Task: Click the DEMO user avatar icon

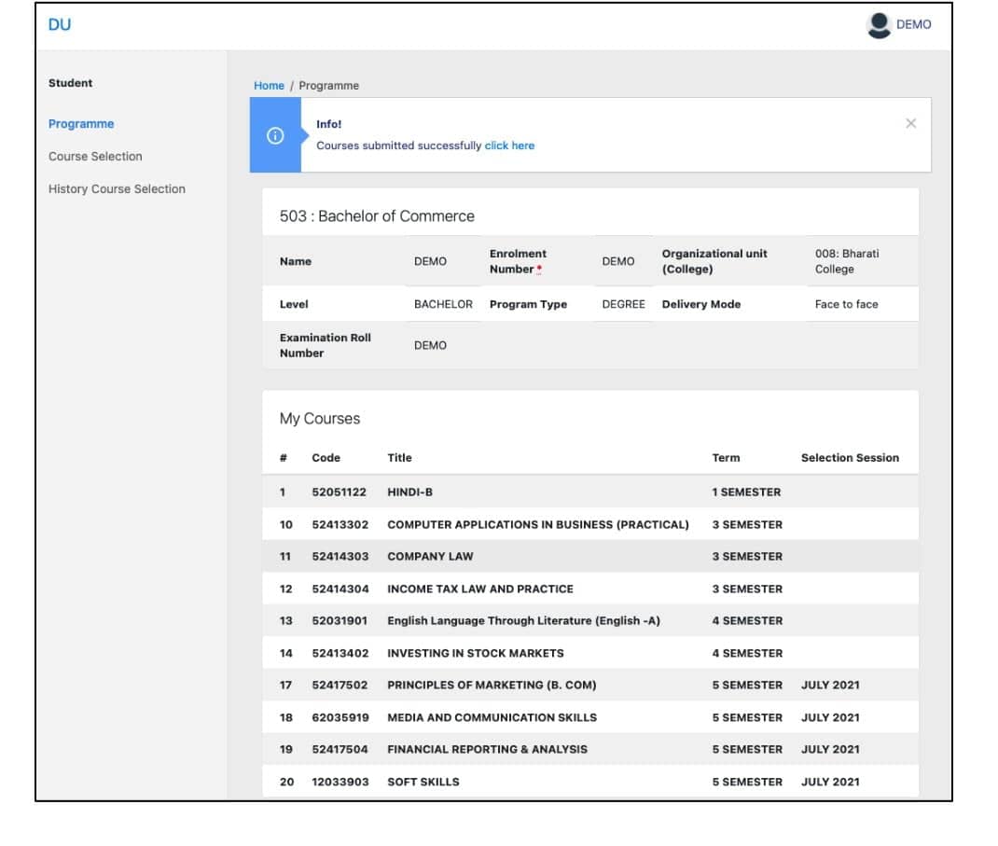Action: coord(879,25)
